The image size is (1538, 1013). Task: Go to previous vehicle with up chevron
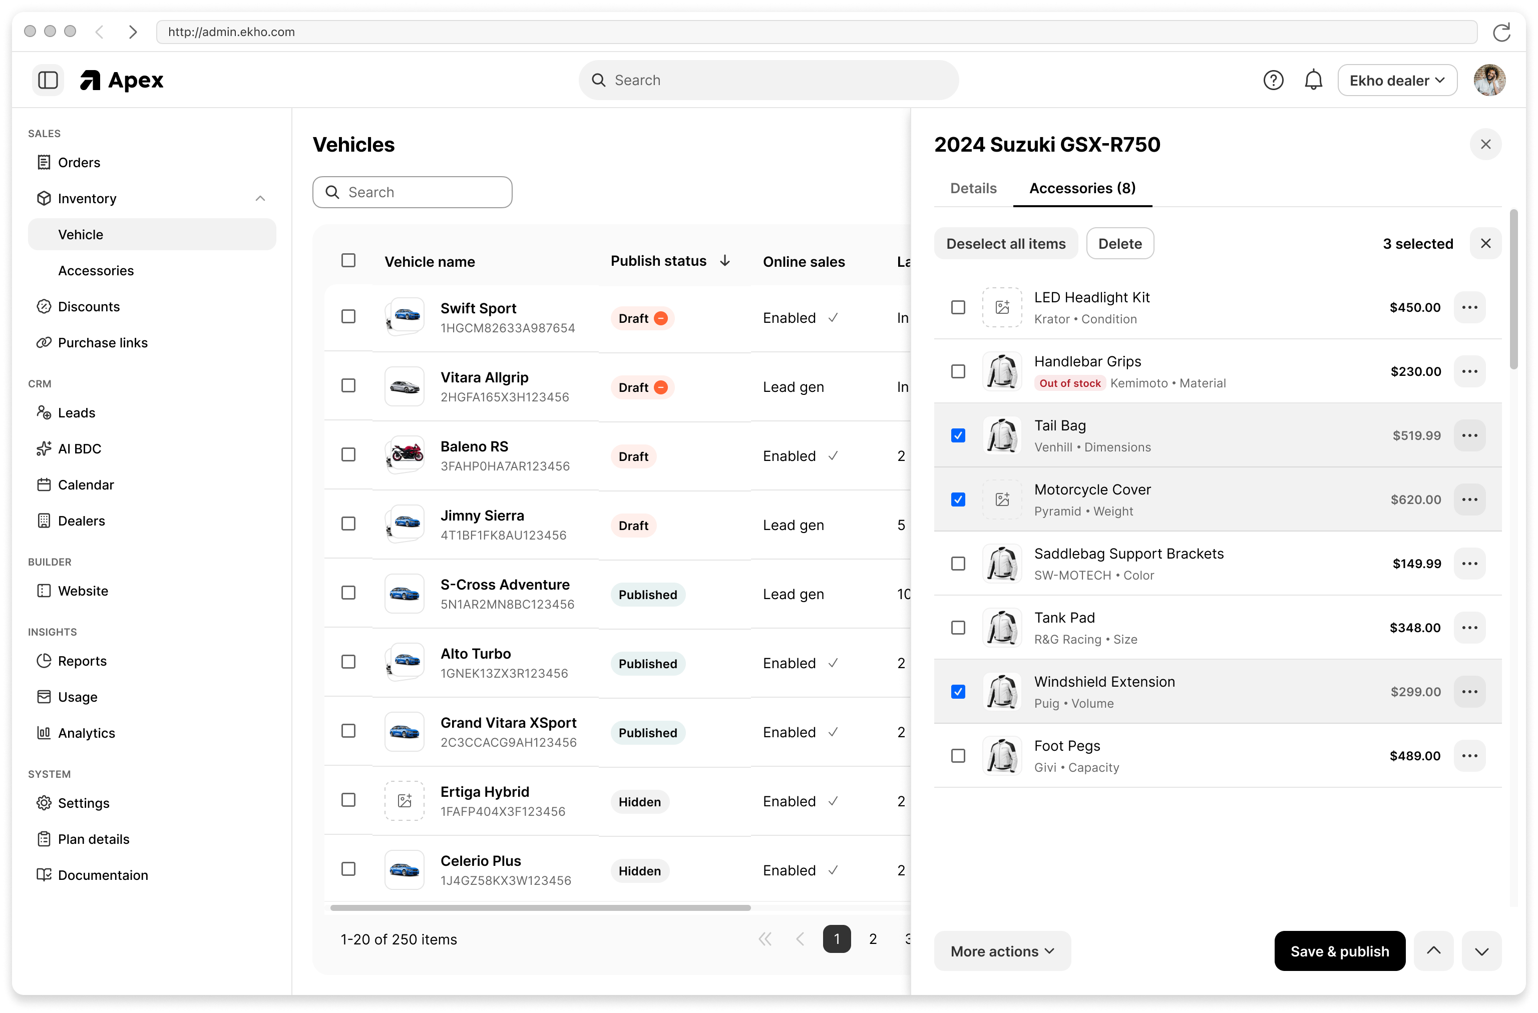click(1433, 951)
